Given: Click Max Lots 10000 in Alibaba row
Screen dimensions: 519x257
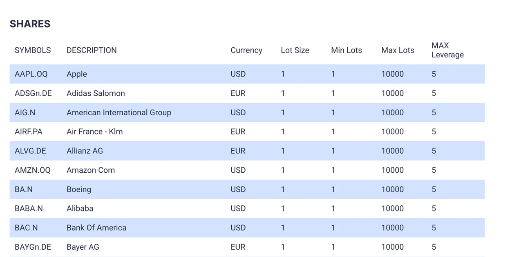Looking at the screenshot, I should click(392, 209).
